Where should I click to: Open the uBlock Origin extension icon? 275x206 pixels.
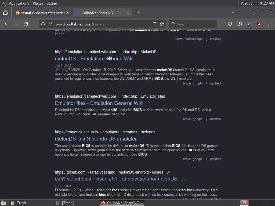pyautogui.click(x=259, y=24)
